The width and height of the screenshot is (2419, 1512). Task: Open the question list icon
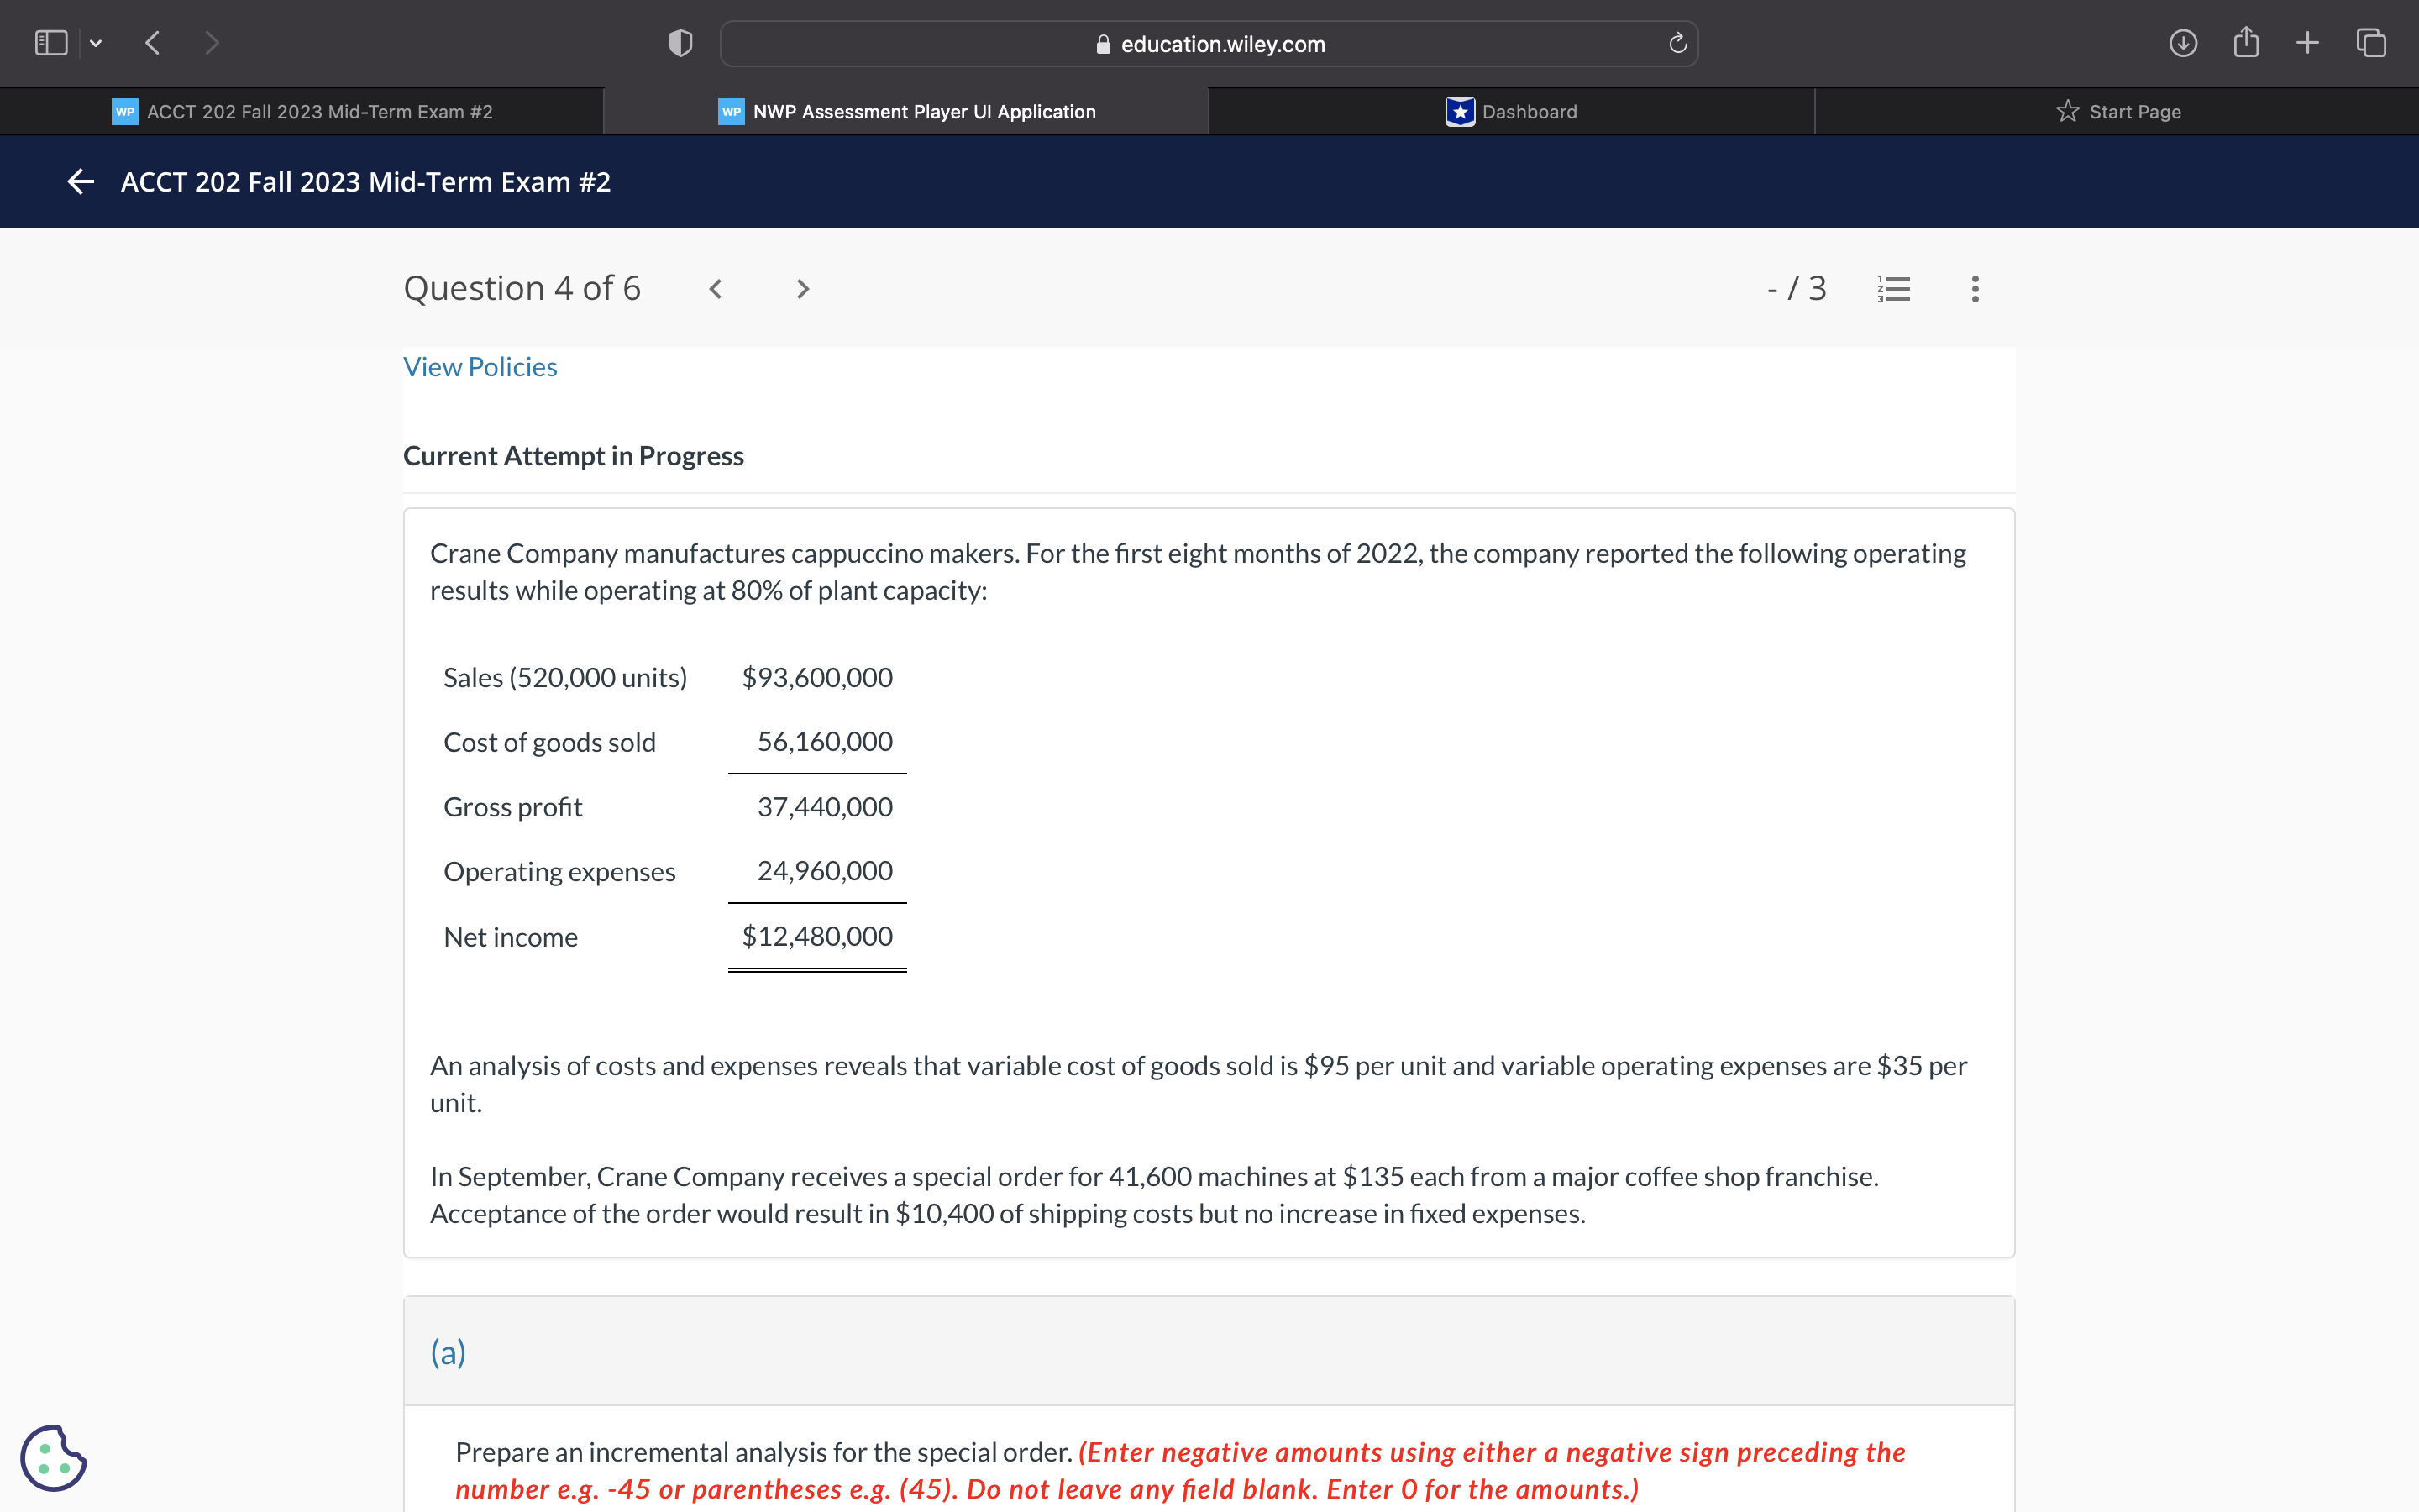[1894, 288]
